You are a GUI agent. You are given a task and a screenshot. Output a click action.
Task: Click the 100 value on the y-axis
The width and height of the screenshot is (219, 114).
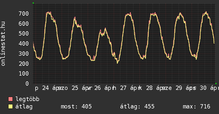tap(24, 73)
